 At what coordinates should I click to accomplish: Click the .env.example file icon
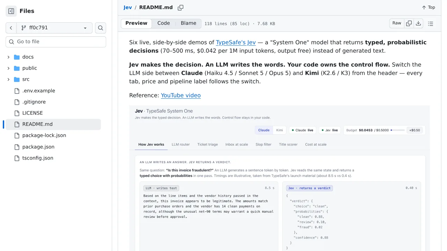click(x=17, y=91)
